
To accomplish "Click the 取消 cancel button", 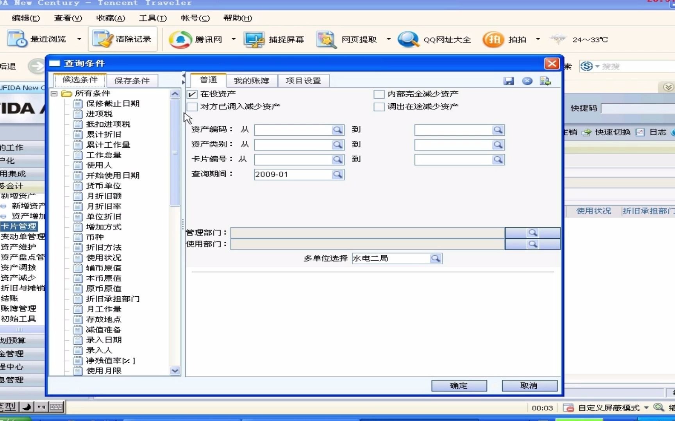I will pyautogui.click(x=529, y=386).
